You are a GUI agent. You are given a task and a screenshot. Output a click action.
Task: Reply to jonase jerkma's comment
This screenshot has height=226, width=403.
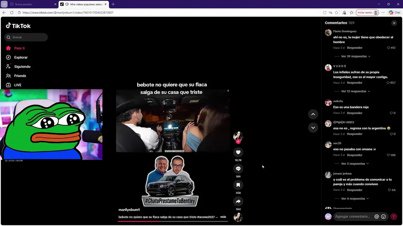(x=355, y=190)
